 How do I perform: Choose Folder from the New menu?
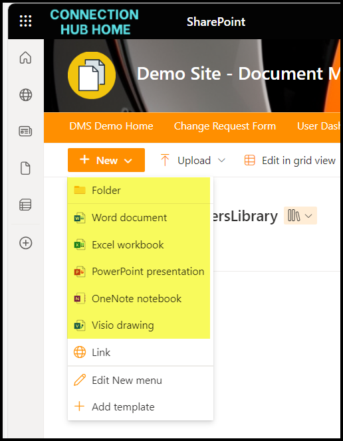click(x=140, y=191)
